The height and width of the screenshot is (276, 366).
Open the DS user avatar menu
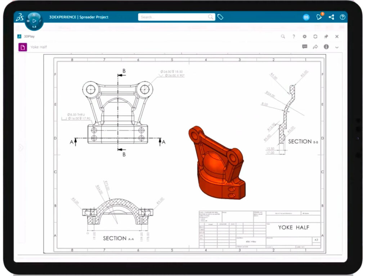(306, 17)
